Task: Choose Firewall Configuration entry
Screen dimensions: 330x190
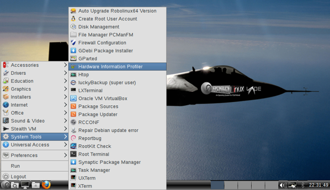Action: pyautogui.click(x=102, y=43)
